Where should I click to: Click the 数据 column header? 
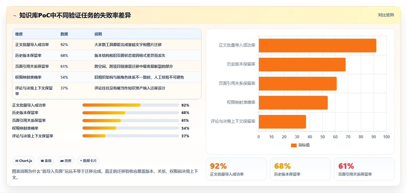click(64, 34)
